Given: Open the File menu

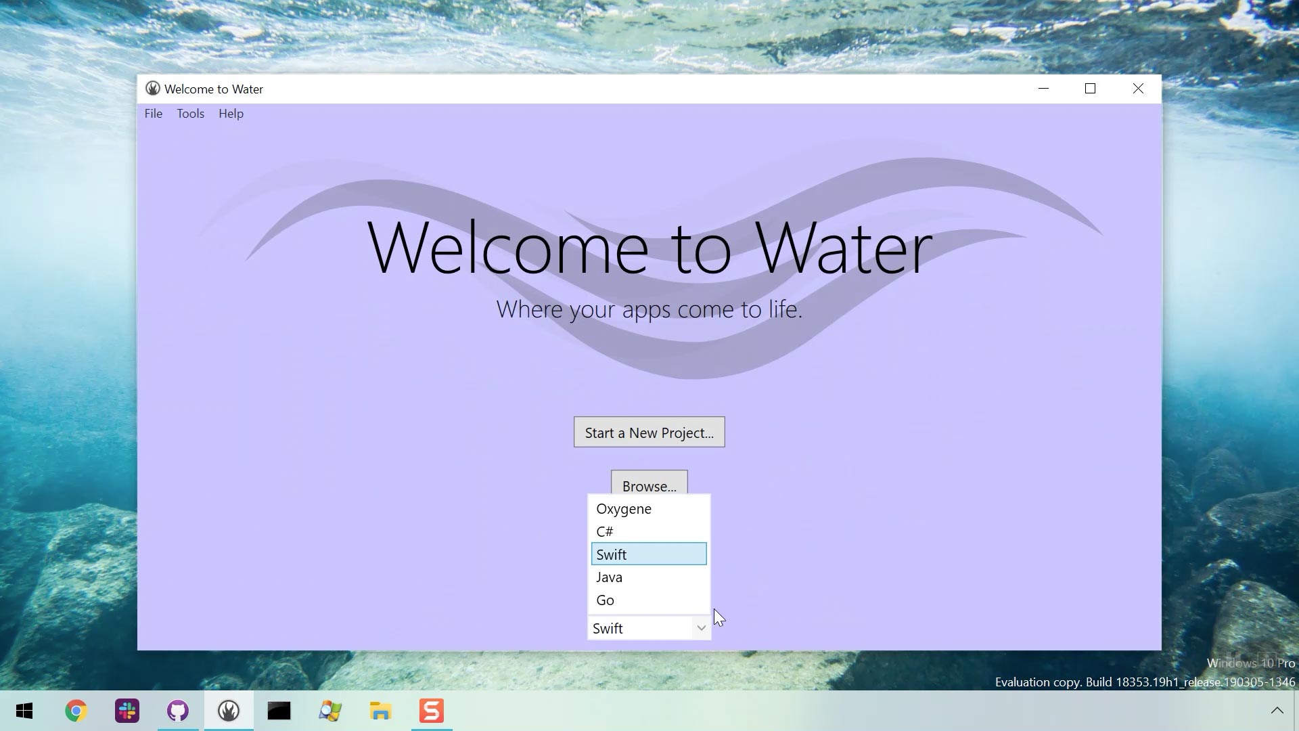Looking at the screenshot, I should [154, 114].
